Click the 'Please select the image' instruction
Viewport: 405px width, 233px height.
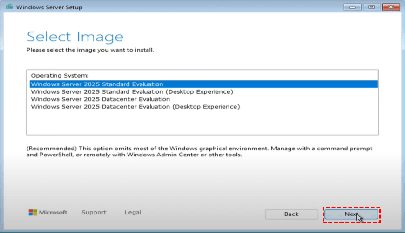90,50
